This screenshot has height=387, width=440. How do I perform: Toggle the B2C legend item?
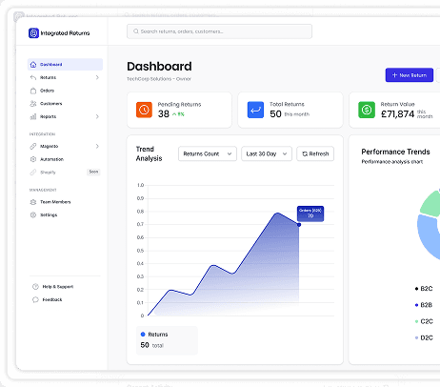[x=424, y=289]
